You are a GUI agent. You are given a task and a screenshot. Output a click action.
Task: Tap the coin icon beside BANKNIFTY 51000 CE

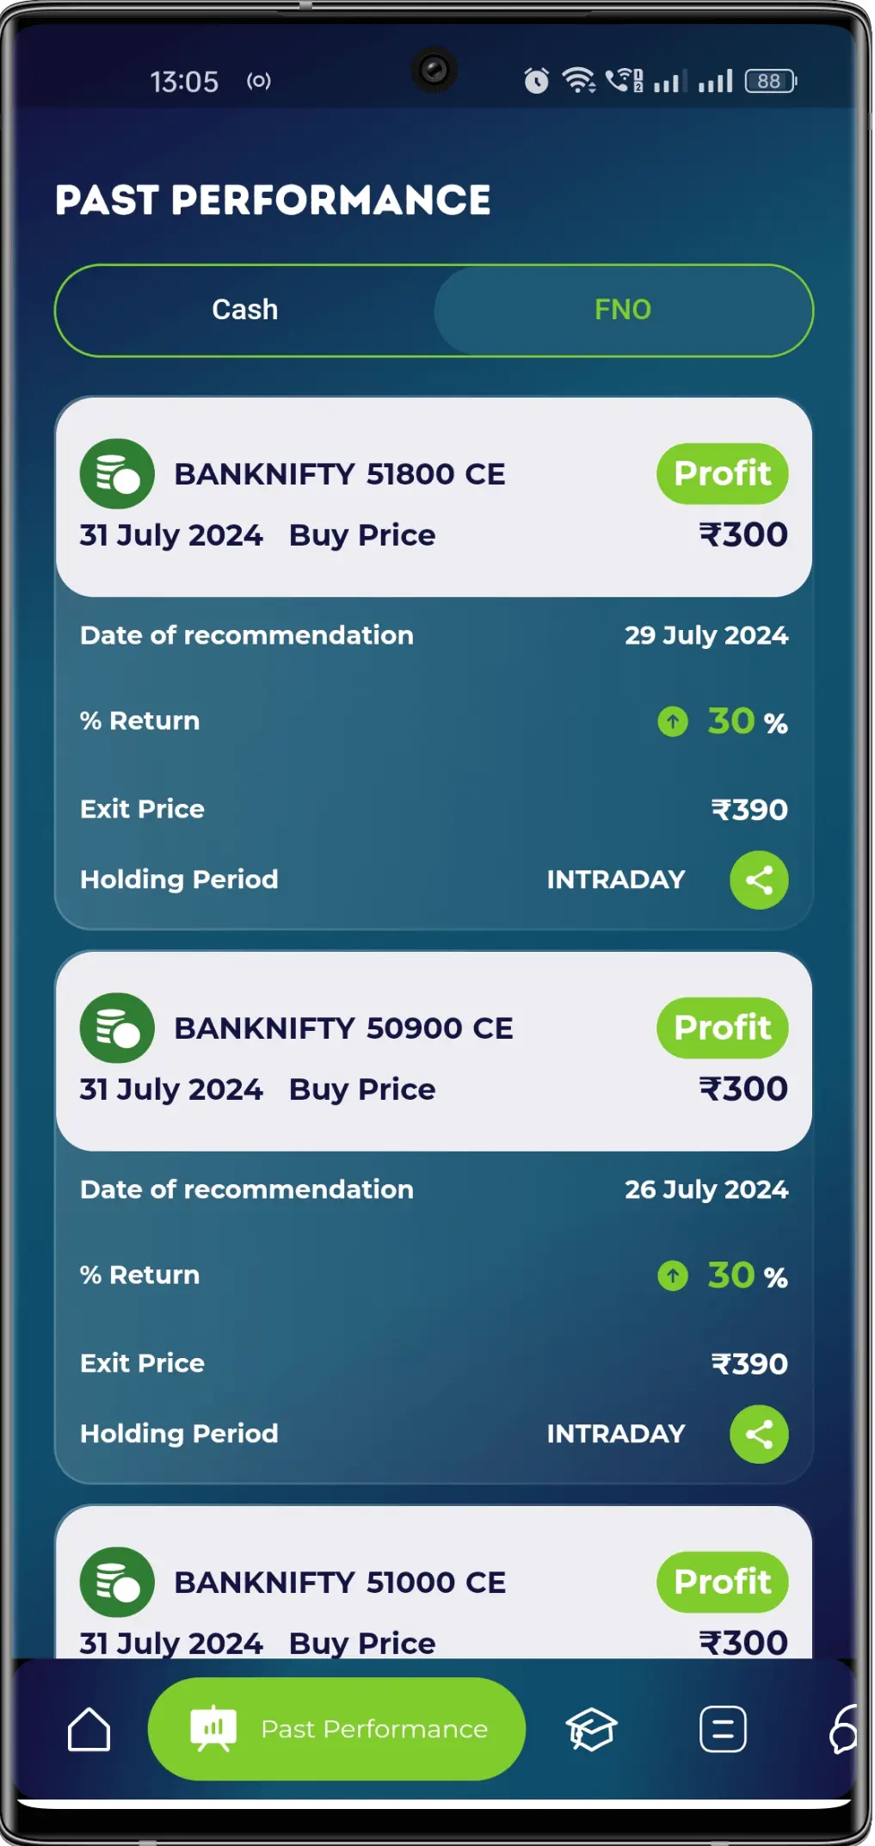click(117, 1582)
